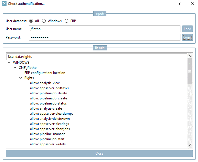
Task: Select allow: analysis-delete-own row
Action: click(x=50, y=119)
